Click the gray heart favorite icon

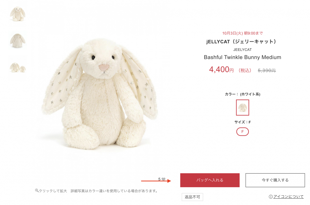click(x=163, y=179)
